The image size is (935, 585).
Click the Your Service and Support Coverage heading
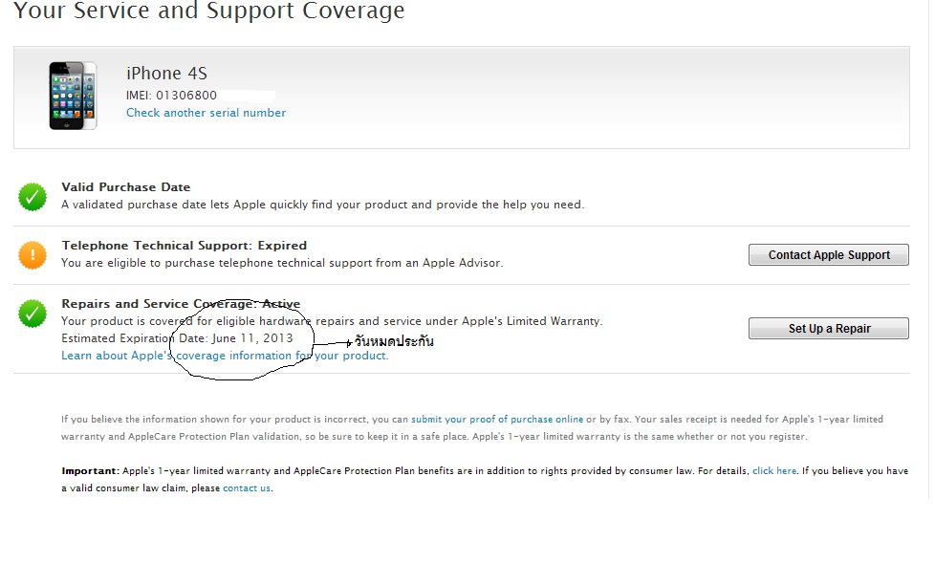[209, 12]
